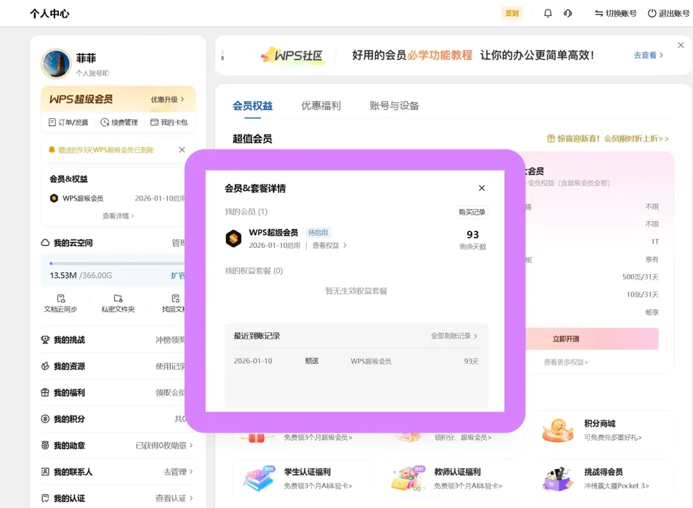The width and height of the screenshot is (693, 508).
Task: Click 查看更多权益 link
Action: 566,363
